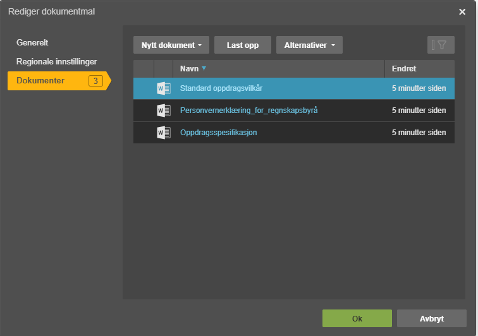Click the Dokumenter count badge 3
Image resolution: width=478 pixels, height=336 pixels.
pyautogui.click(x=95, y=81)
